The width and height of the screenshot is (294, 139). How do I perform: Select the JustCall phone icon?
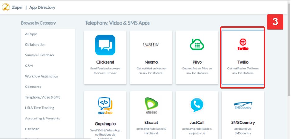click(197, 105)
